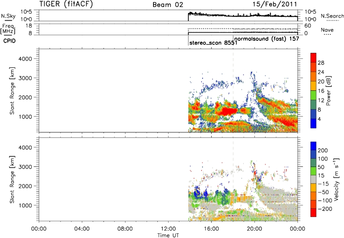Click the '28' power colorbar label
The image size is (344, 238).
click(x=321, y=63)
